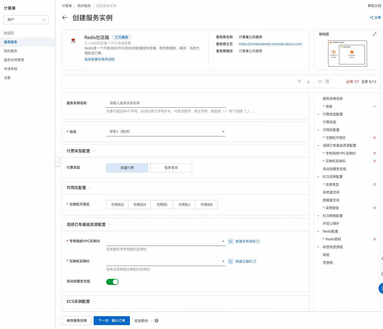Open the 专有网络VPC实例ID dropdown
The width and height of the screenshot is (383, 329).
tap(166, 241)
